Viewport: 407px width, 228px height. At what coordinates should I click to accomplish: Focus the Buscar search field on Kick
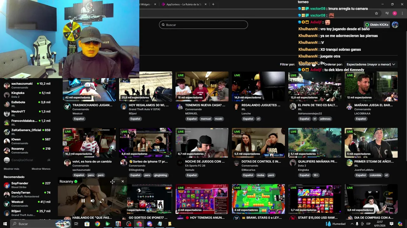tap(203, 25)
